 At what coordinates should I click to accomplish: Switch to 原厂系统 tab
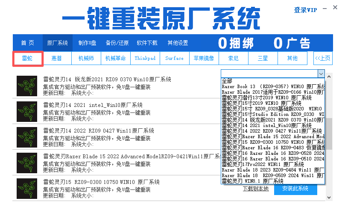57,43
